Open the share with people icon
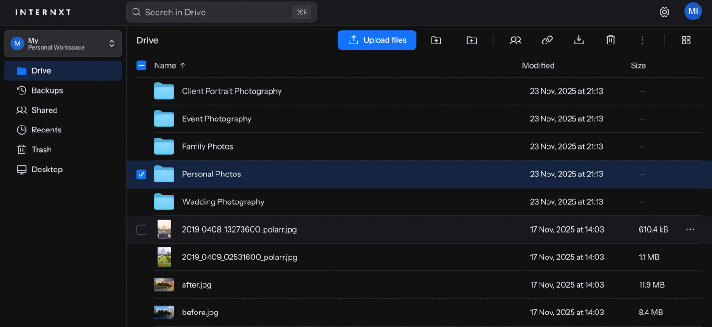 pos(515,40)
